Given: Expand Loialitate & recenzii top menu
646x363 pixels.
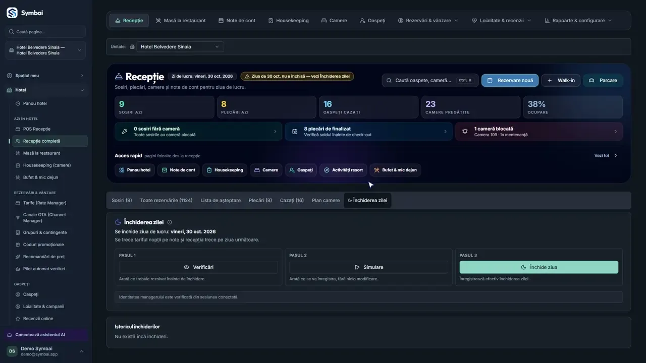Looking at the screenshot, I should (501, 21).
